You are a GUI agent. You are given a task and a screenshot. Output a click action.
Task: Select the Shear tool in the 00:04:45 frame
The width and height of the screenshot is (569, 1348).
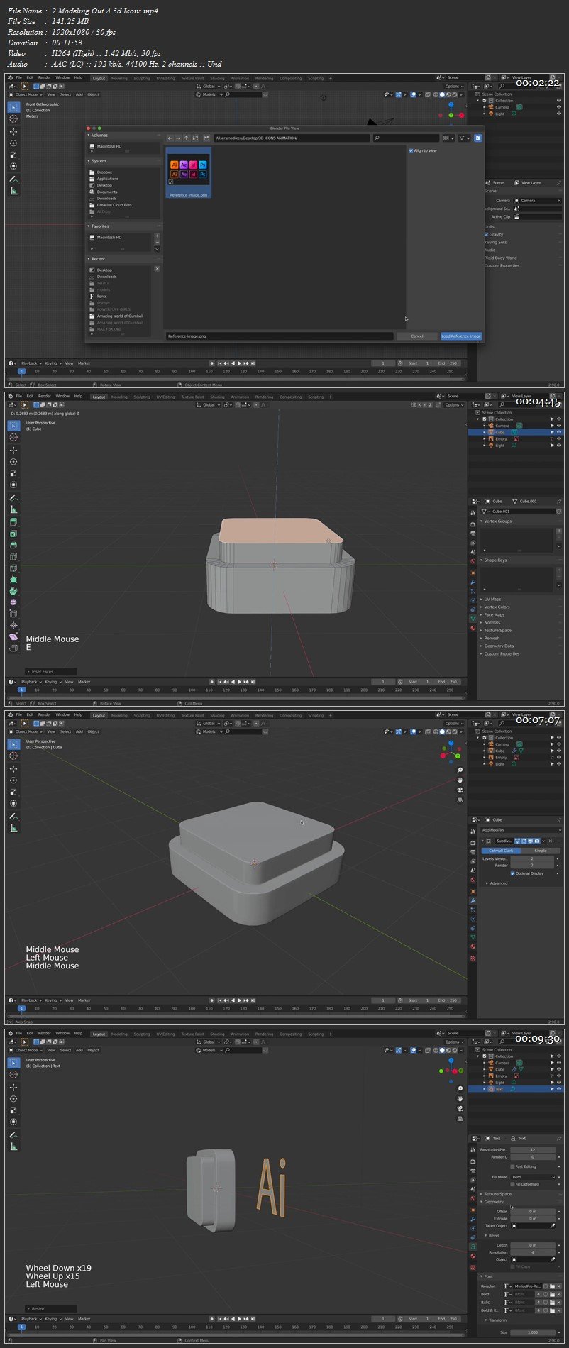[13, 636]
